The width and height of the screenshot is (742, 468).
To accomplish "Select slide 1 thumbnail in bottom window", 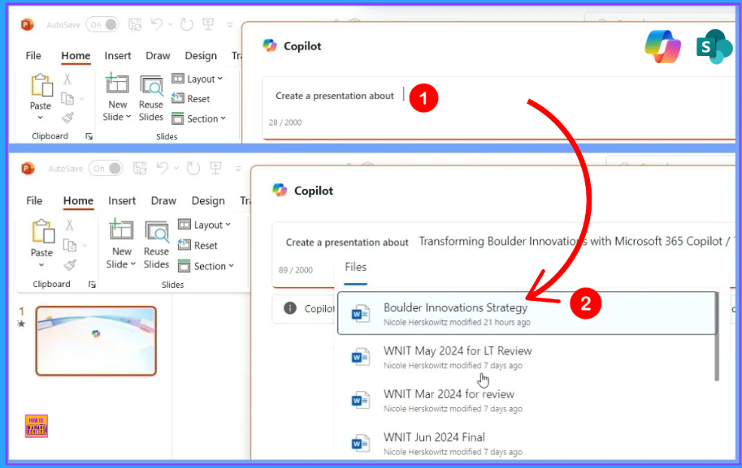I will tap(96, 341).
